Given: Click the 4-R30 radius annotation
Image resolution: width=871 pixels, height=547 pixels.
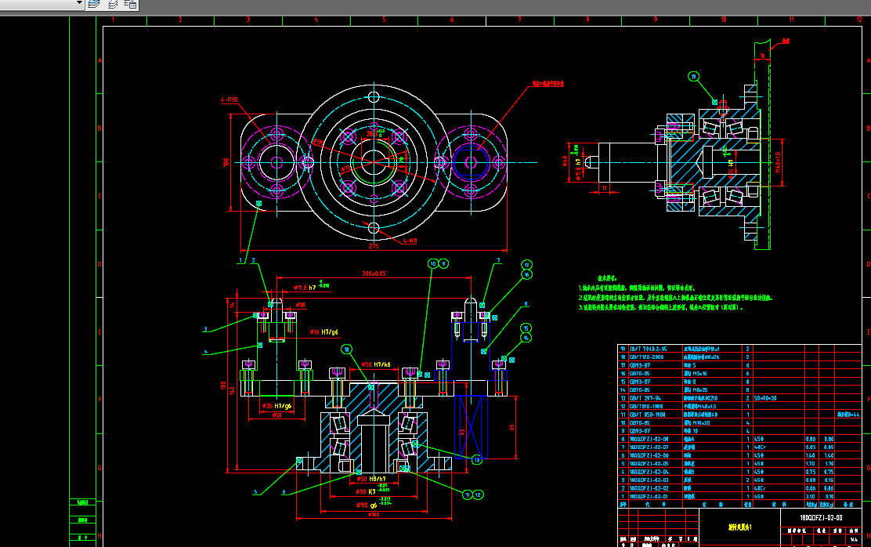Looking at the screenshot, I should (229, 100).
